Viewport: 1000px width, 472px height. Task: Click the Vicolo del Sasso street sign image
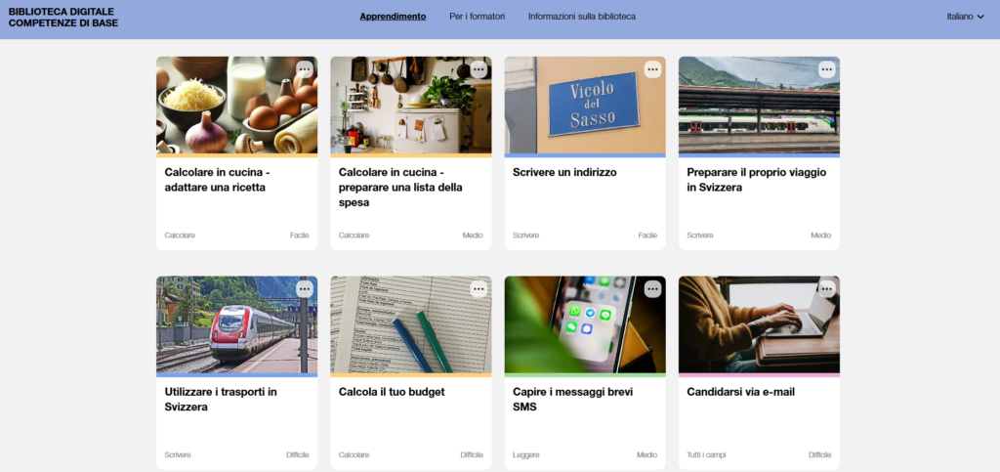(x=585, y=106)
